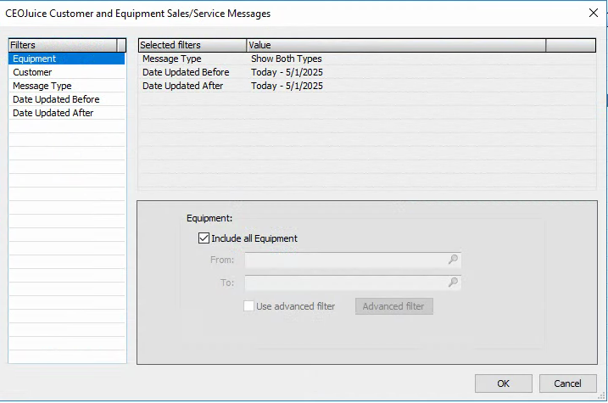Select Date Updated Before selected-filter row
This screenshot has width=608, height=403.
click(367, 72)
